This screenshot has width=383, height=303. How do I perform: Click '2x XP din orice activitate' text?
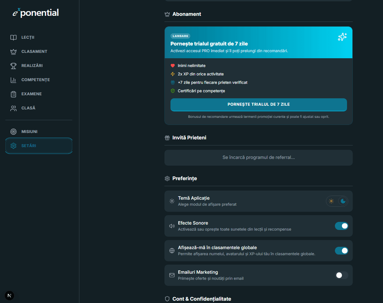pyautogui.click(x=201, y=74)
